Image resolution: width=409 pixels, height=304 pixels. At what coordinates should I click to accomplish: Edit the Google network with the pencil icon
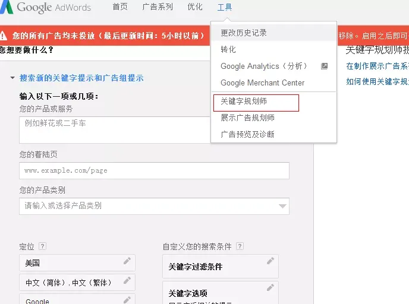pos(127,300)
